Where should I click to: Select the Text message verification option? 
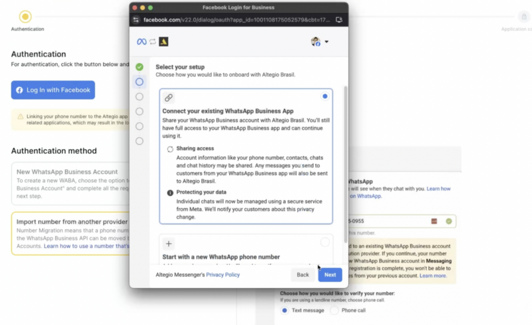point(285,310)
